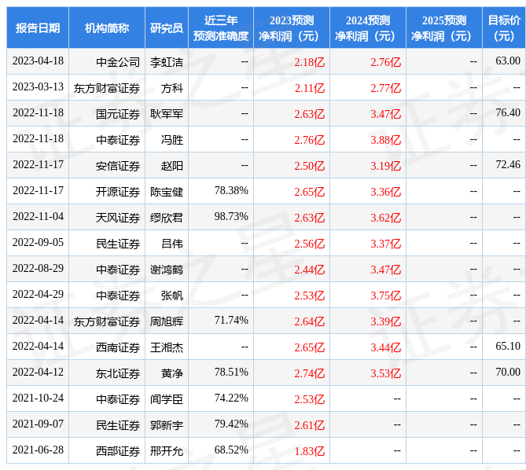Select the date 2021-10-24
Image resolution: width=526 pixels, height=470 pixels.
(38, 398)
